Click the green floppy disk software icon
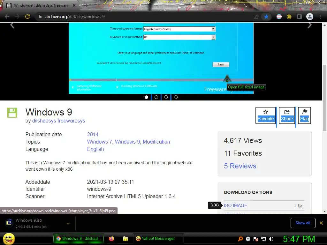327x245 pixels. 12,113
